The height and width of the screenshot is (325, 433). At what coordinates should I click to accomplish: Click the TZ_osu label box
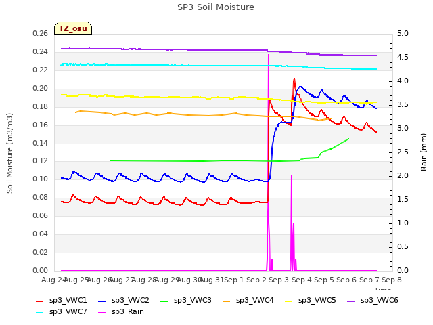click(73, 28)
